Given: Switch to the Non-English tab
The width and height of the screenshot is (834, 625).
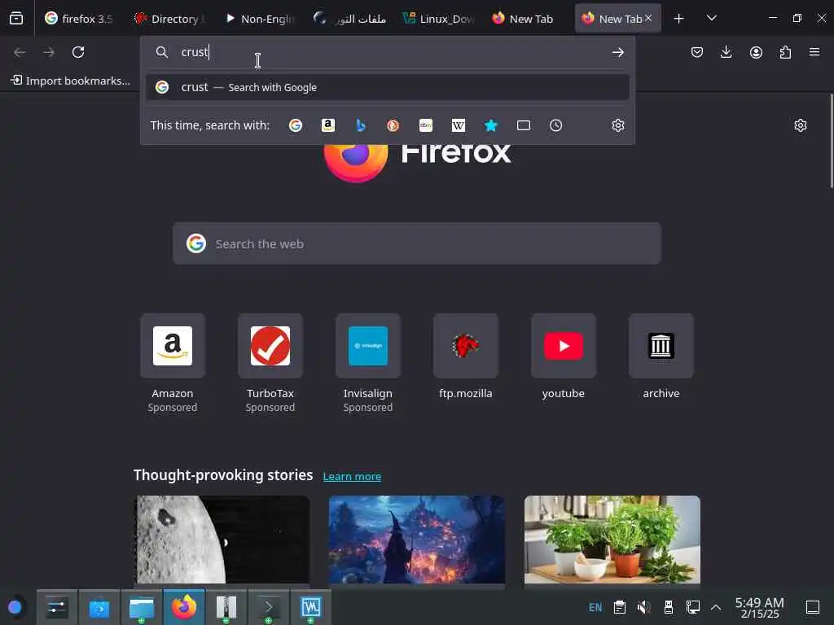Looking at the screenshot, I should coord(259,19).
